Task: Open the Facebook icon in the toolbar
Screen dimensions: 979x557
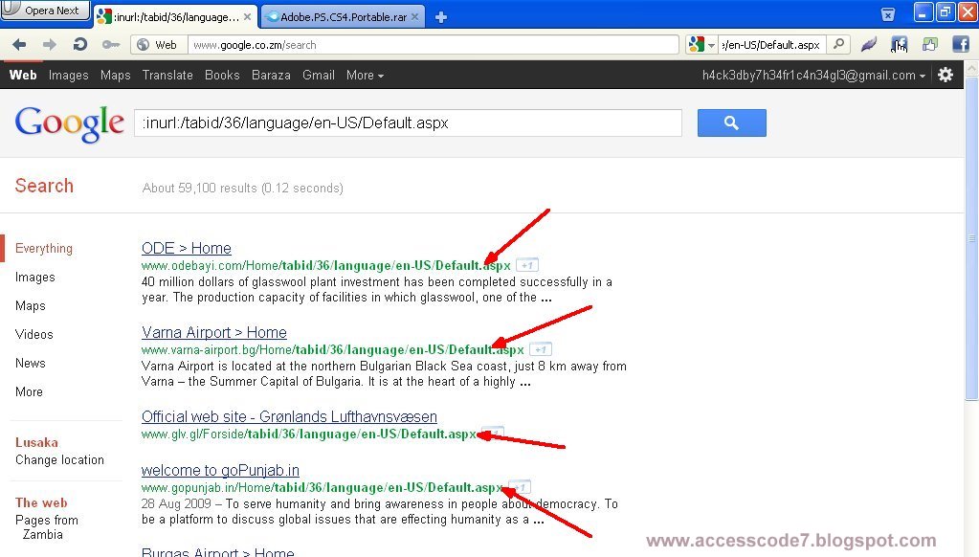Action: click(x=961, y=44)
